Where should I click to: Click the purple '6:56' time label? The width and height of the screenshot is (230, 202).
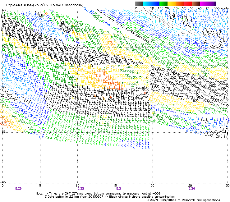(x=191, y=189)
